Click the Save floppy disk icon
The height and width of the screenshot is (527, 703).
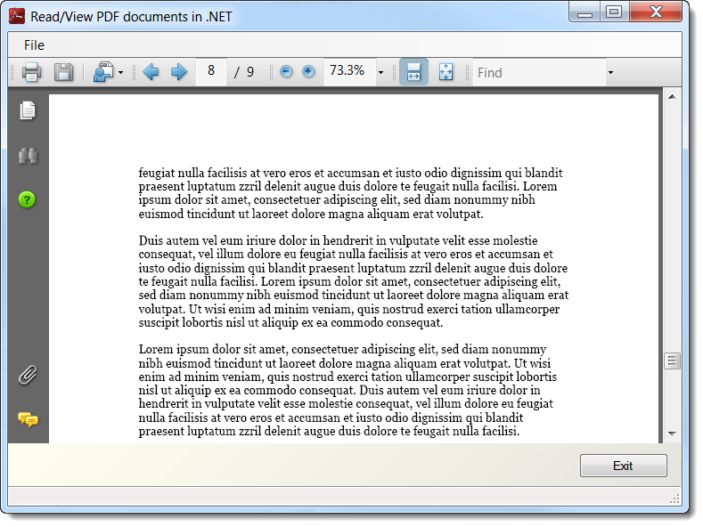tap(63, 72)
